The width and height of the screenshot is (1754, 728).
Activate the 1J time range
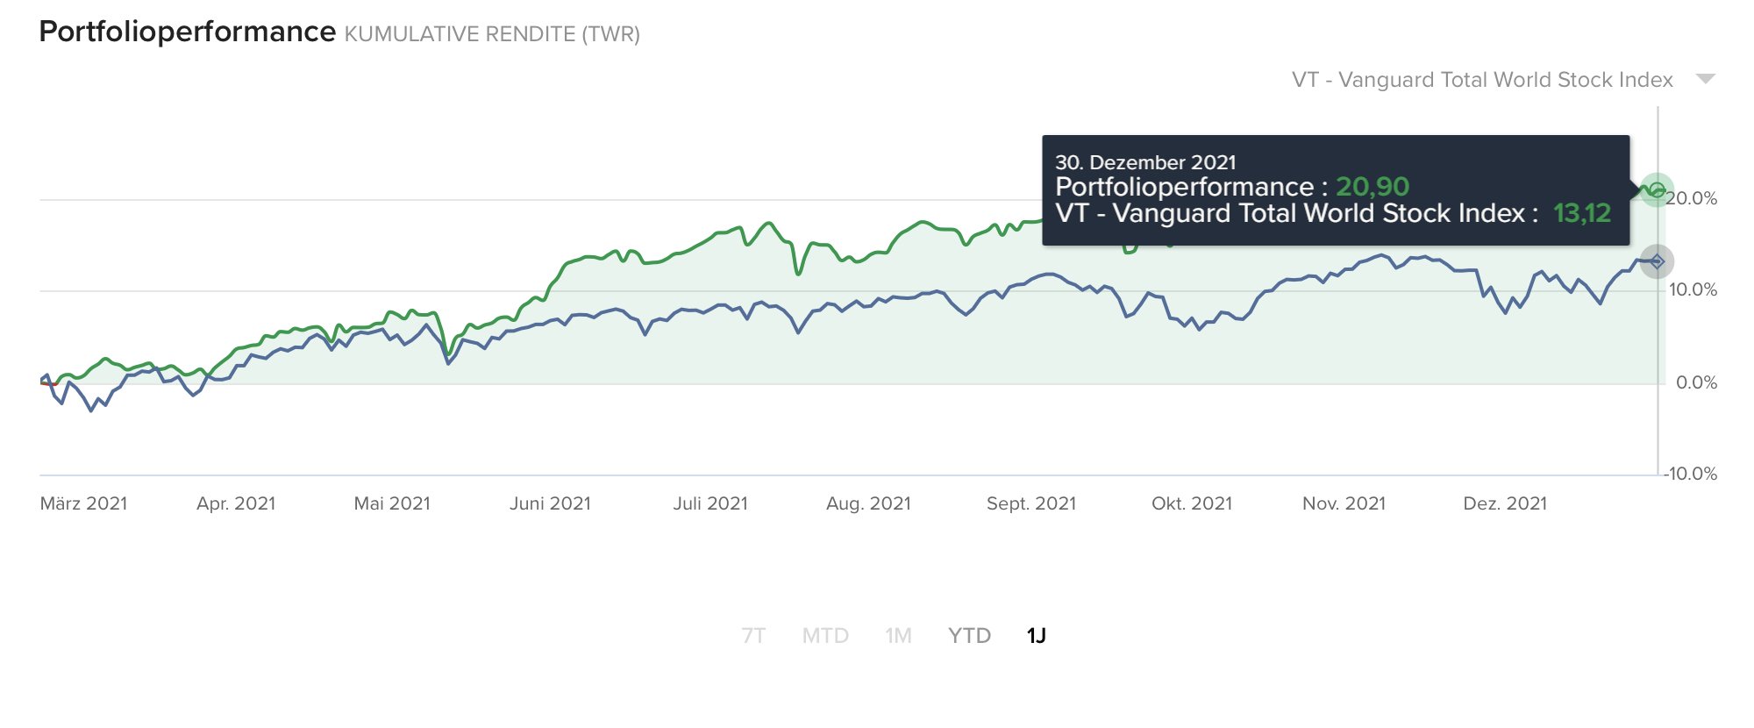coord(1037,636)
